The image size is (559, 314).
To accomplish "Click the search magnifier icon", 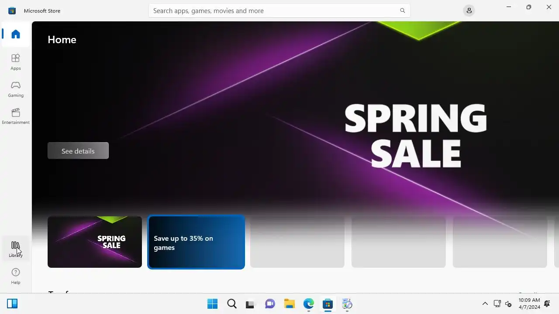I will tap(403, 10).
